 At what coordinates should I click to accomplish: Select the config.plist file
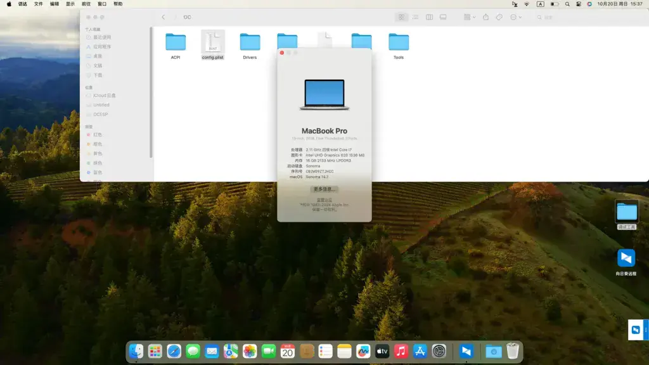click(213, 45)
